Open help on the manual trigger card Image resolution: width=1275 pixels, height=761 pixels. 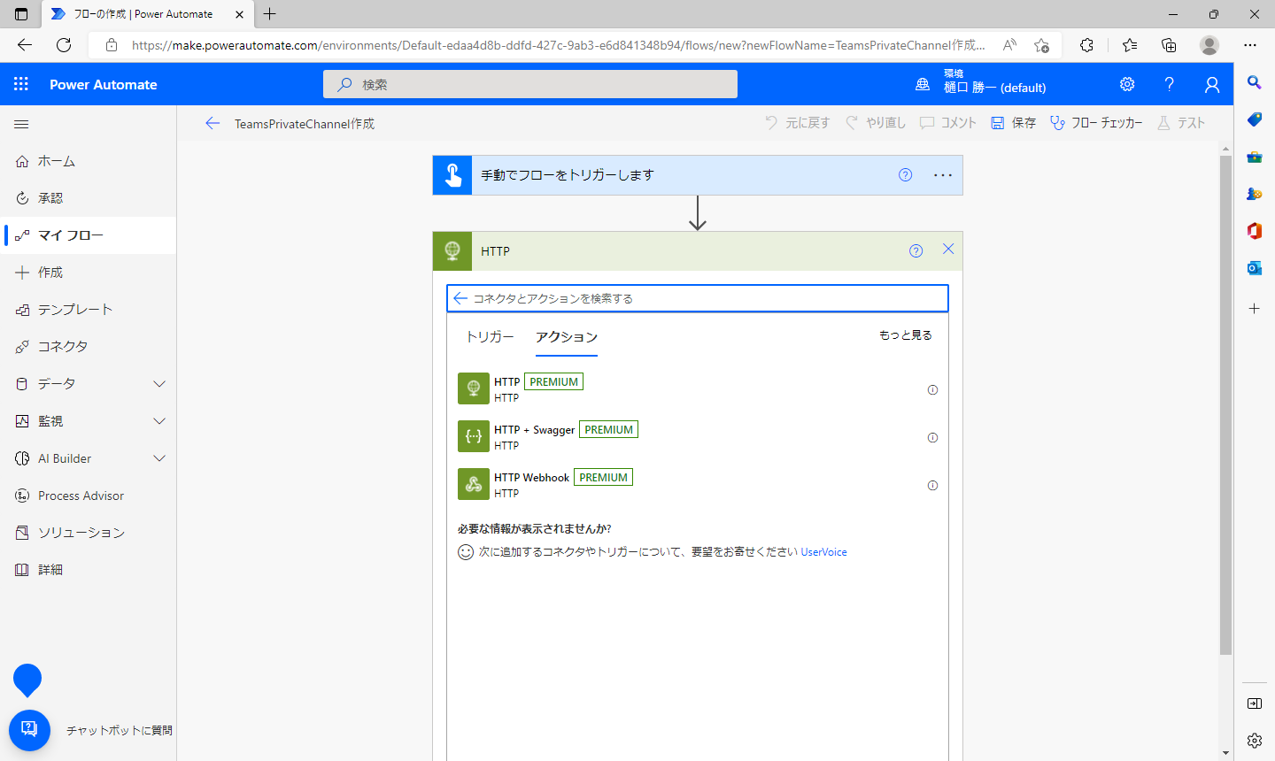pos(905,175)
